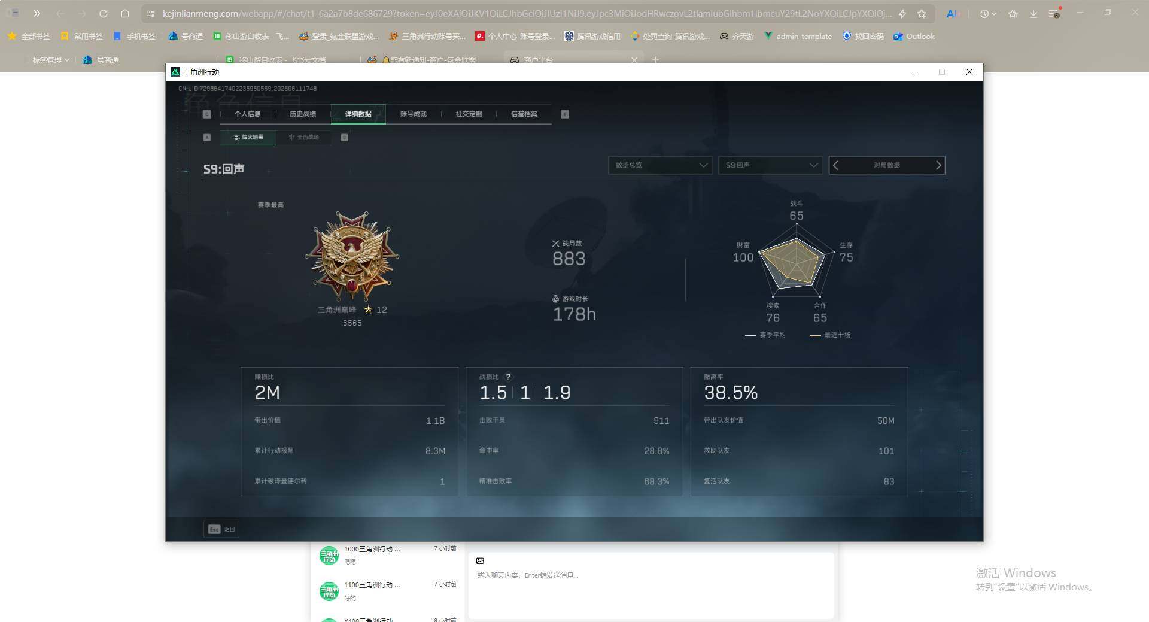
Task: Bookmark this page with star icon
Action: (x=922, y=13)
